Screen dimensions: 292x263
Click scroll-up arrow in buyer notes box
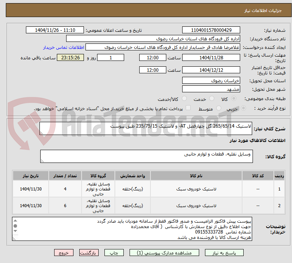pos(15,221)
